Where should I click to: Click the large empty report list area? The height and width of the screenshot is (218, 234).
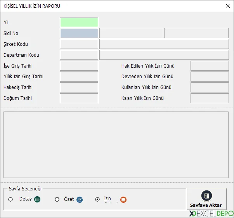click(x=116, y=144)
